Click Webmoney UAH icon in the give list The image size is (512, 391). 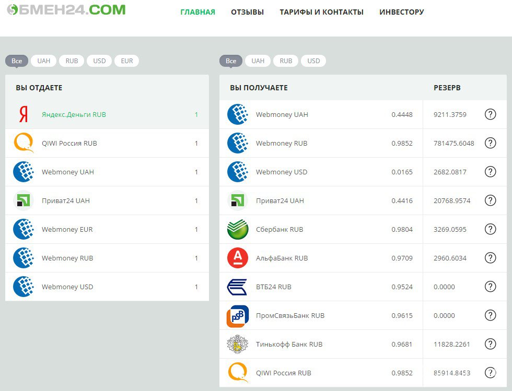click(24, 172)
